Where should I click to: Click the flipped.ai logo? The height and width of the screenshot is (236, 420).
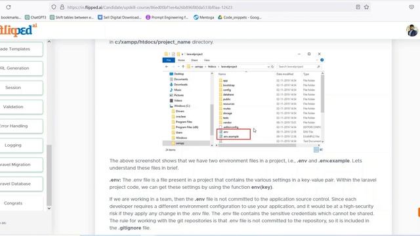point(18,29)
